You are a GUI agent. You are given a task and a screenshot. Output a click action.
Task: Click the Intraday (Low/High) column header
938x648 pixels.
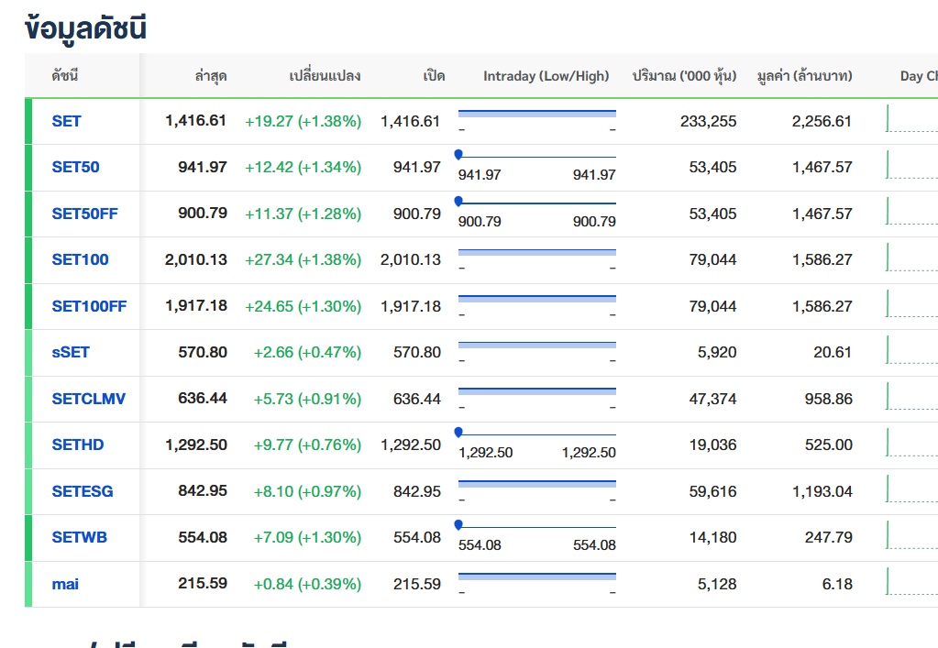(x=546, y=76)
